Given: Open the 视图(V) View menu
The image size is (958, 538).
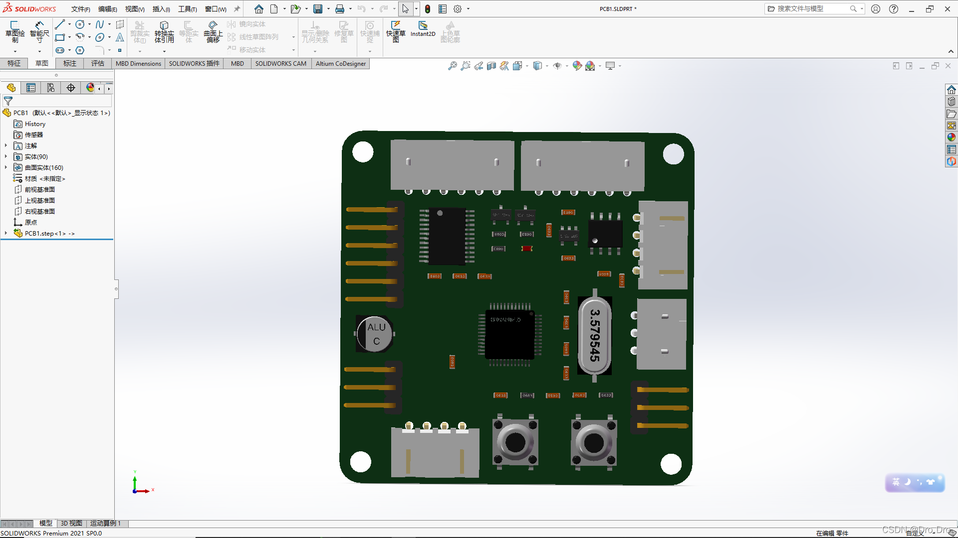Looking at the screenshot, I should tap(135, 9).
